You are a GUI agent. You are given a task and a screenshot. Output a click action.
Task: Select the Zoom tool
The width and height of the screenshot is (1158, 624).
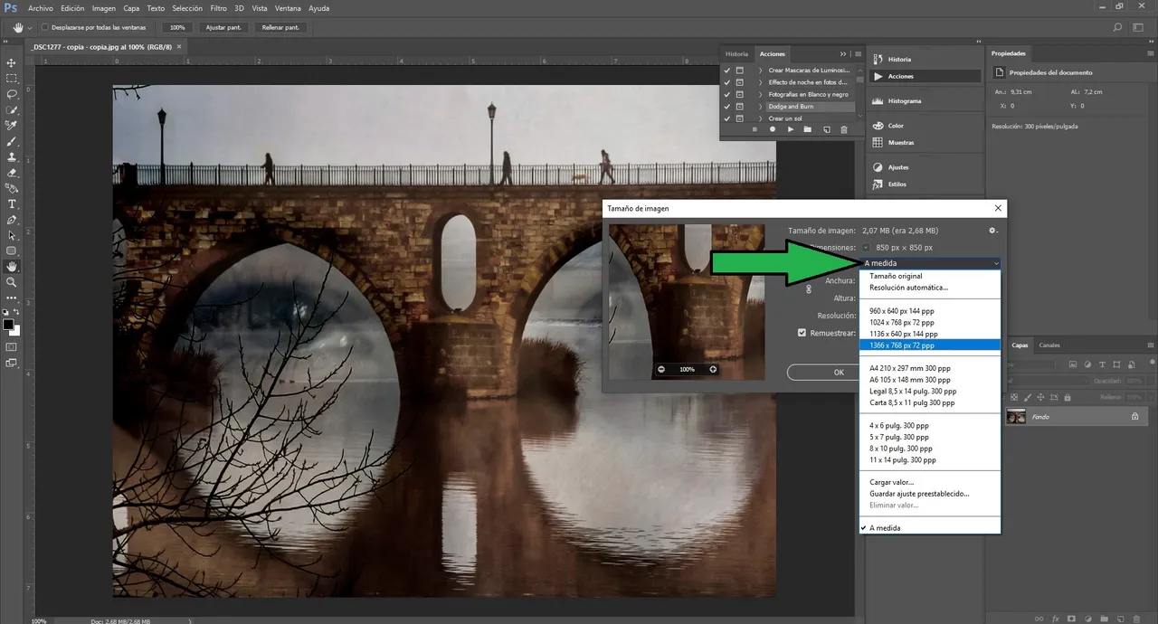[12, 282]
